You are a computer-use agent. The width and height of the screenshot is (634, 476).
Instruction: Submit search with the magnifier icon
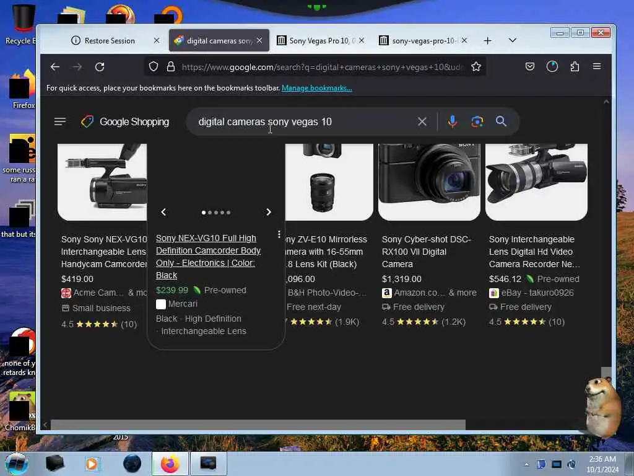[501, 121]
